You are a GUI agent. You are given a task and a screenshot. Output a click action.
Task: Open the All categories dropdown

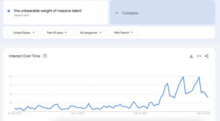(x=90, y=33)
